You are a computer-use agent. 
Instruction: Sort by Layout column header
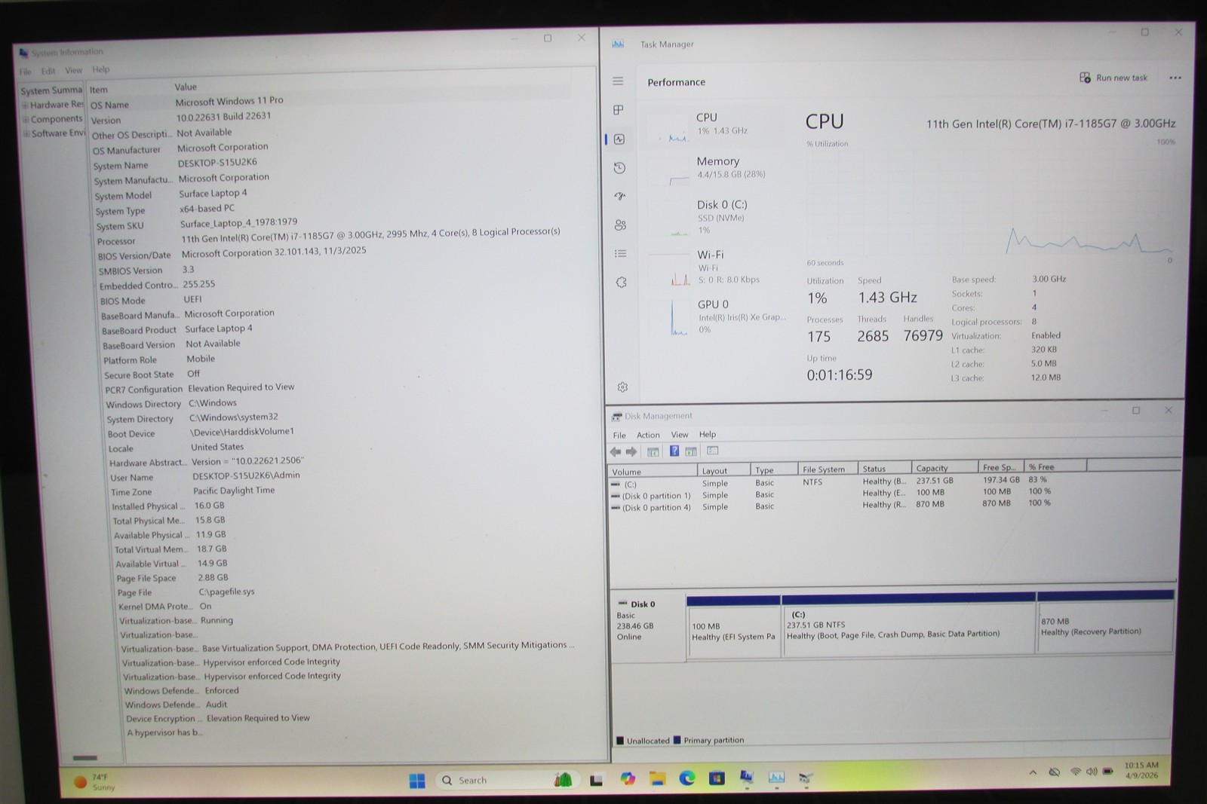(725, 471)
